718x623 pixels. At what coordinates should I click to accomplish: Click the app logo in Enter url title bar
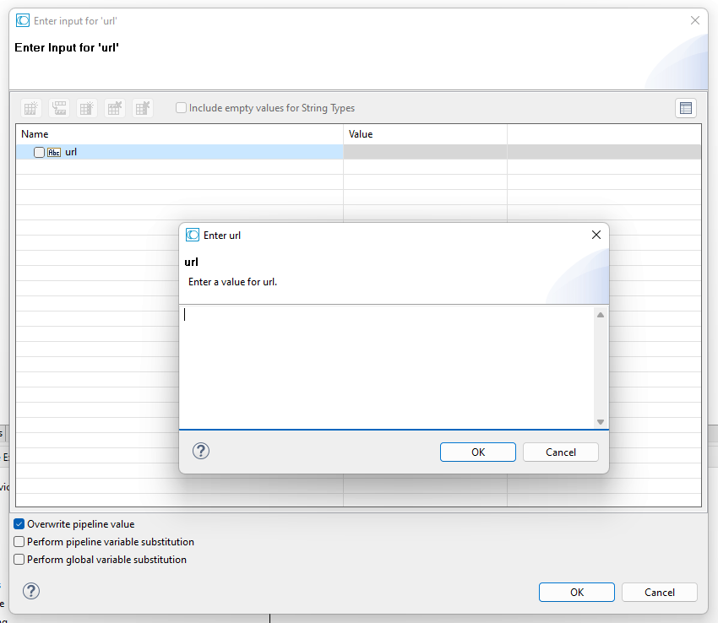193,235
